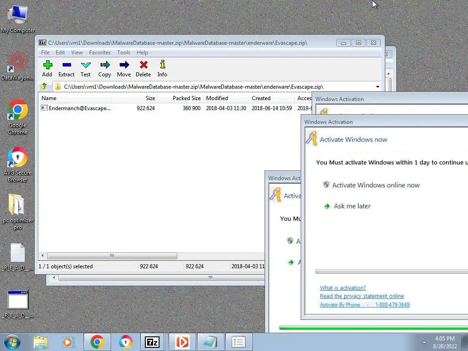The image size is (468, 351).
Task: Click the list-style taskbar icon
Action: coord(239,342)
